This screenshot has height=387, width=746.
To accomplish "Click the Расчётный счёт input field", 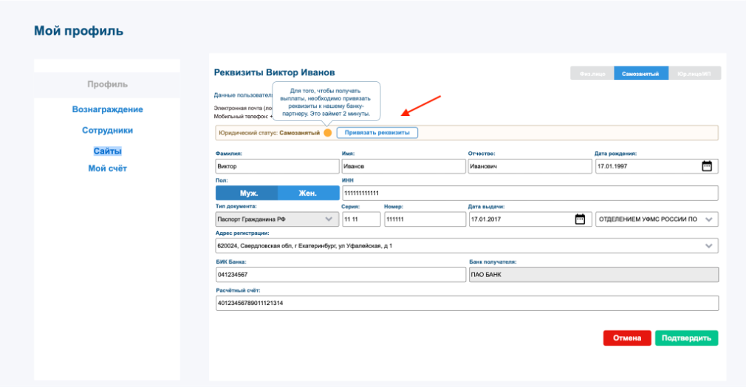I will [x=465, y=304].
